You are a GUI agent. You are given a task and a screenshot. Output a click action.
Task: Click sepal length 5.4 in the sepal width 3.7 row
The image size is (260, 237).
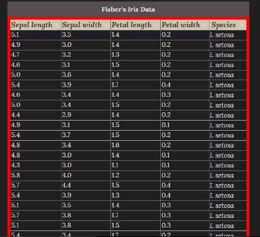[x=36, y=135]
